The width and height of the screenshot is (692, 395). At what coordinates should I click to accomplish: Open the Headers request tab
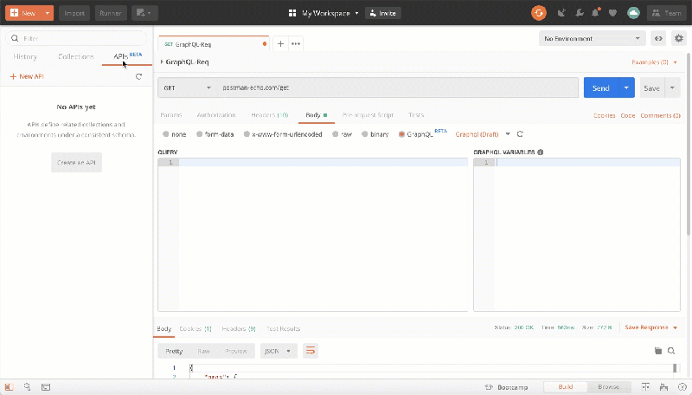269,115
